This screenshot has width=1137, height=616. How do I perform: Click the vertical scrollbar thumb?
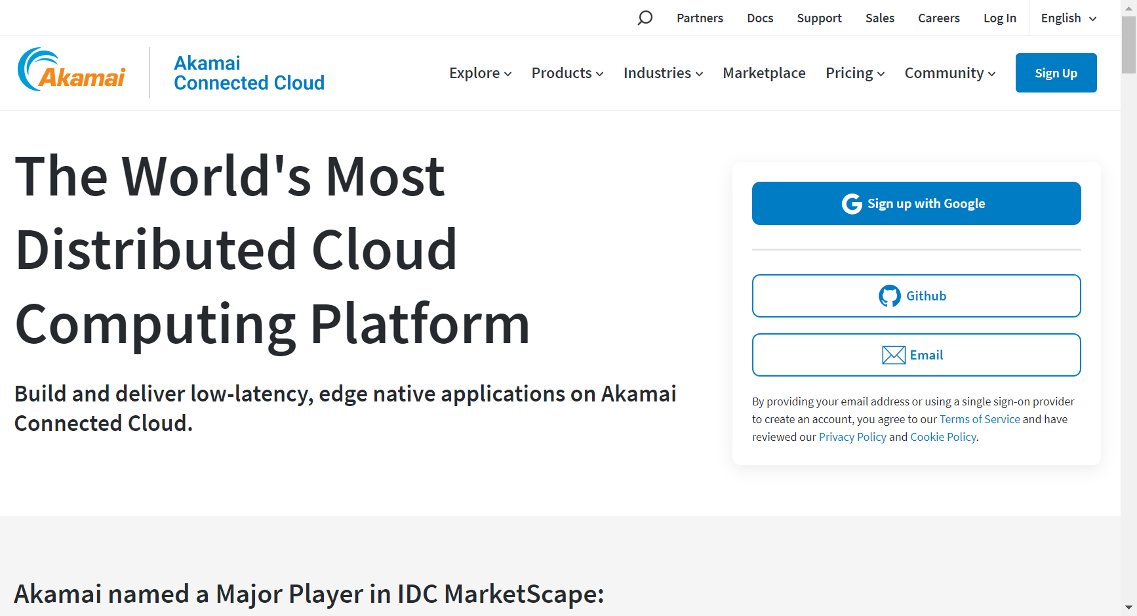[1128, 46]
